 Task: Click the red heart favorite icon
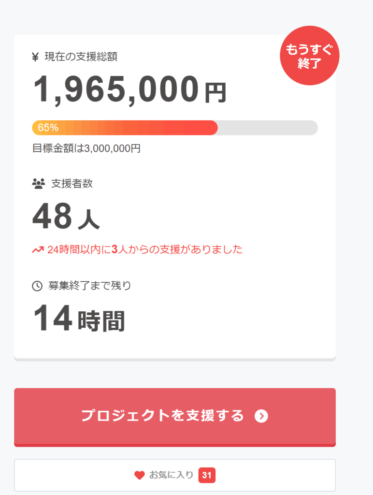click(x=139, y=475)
